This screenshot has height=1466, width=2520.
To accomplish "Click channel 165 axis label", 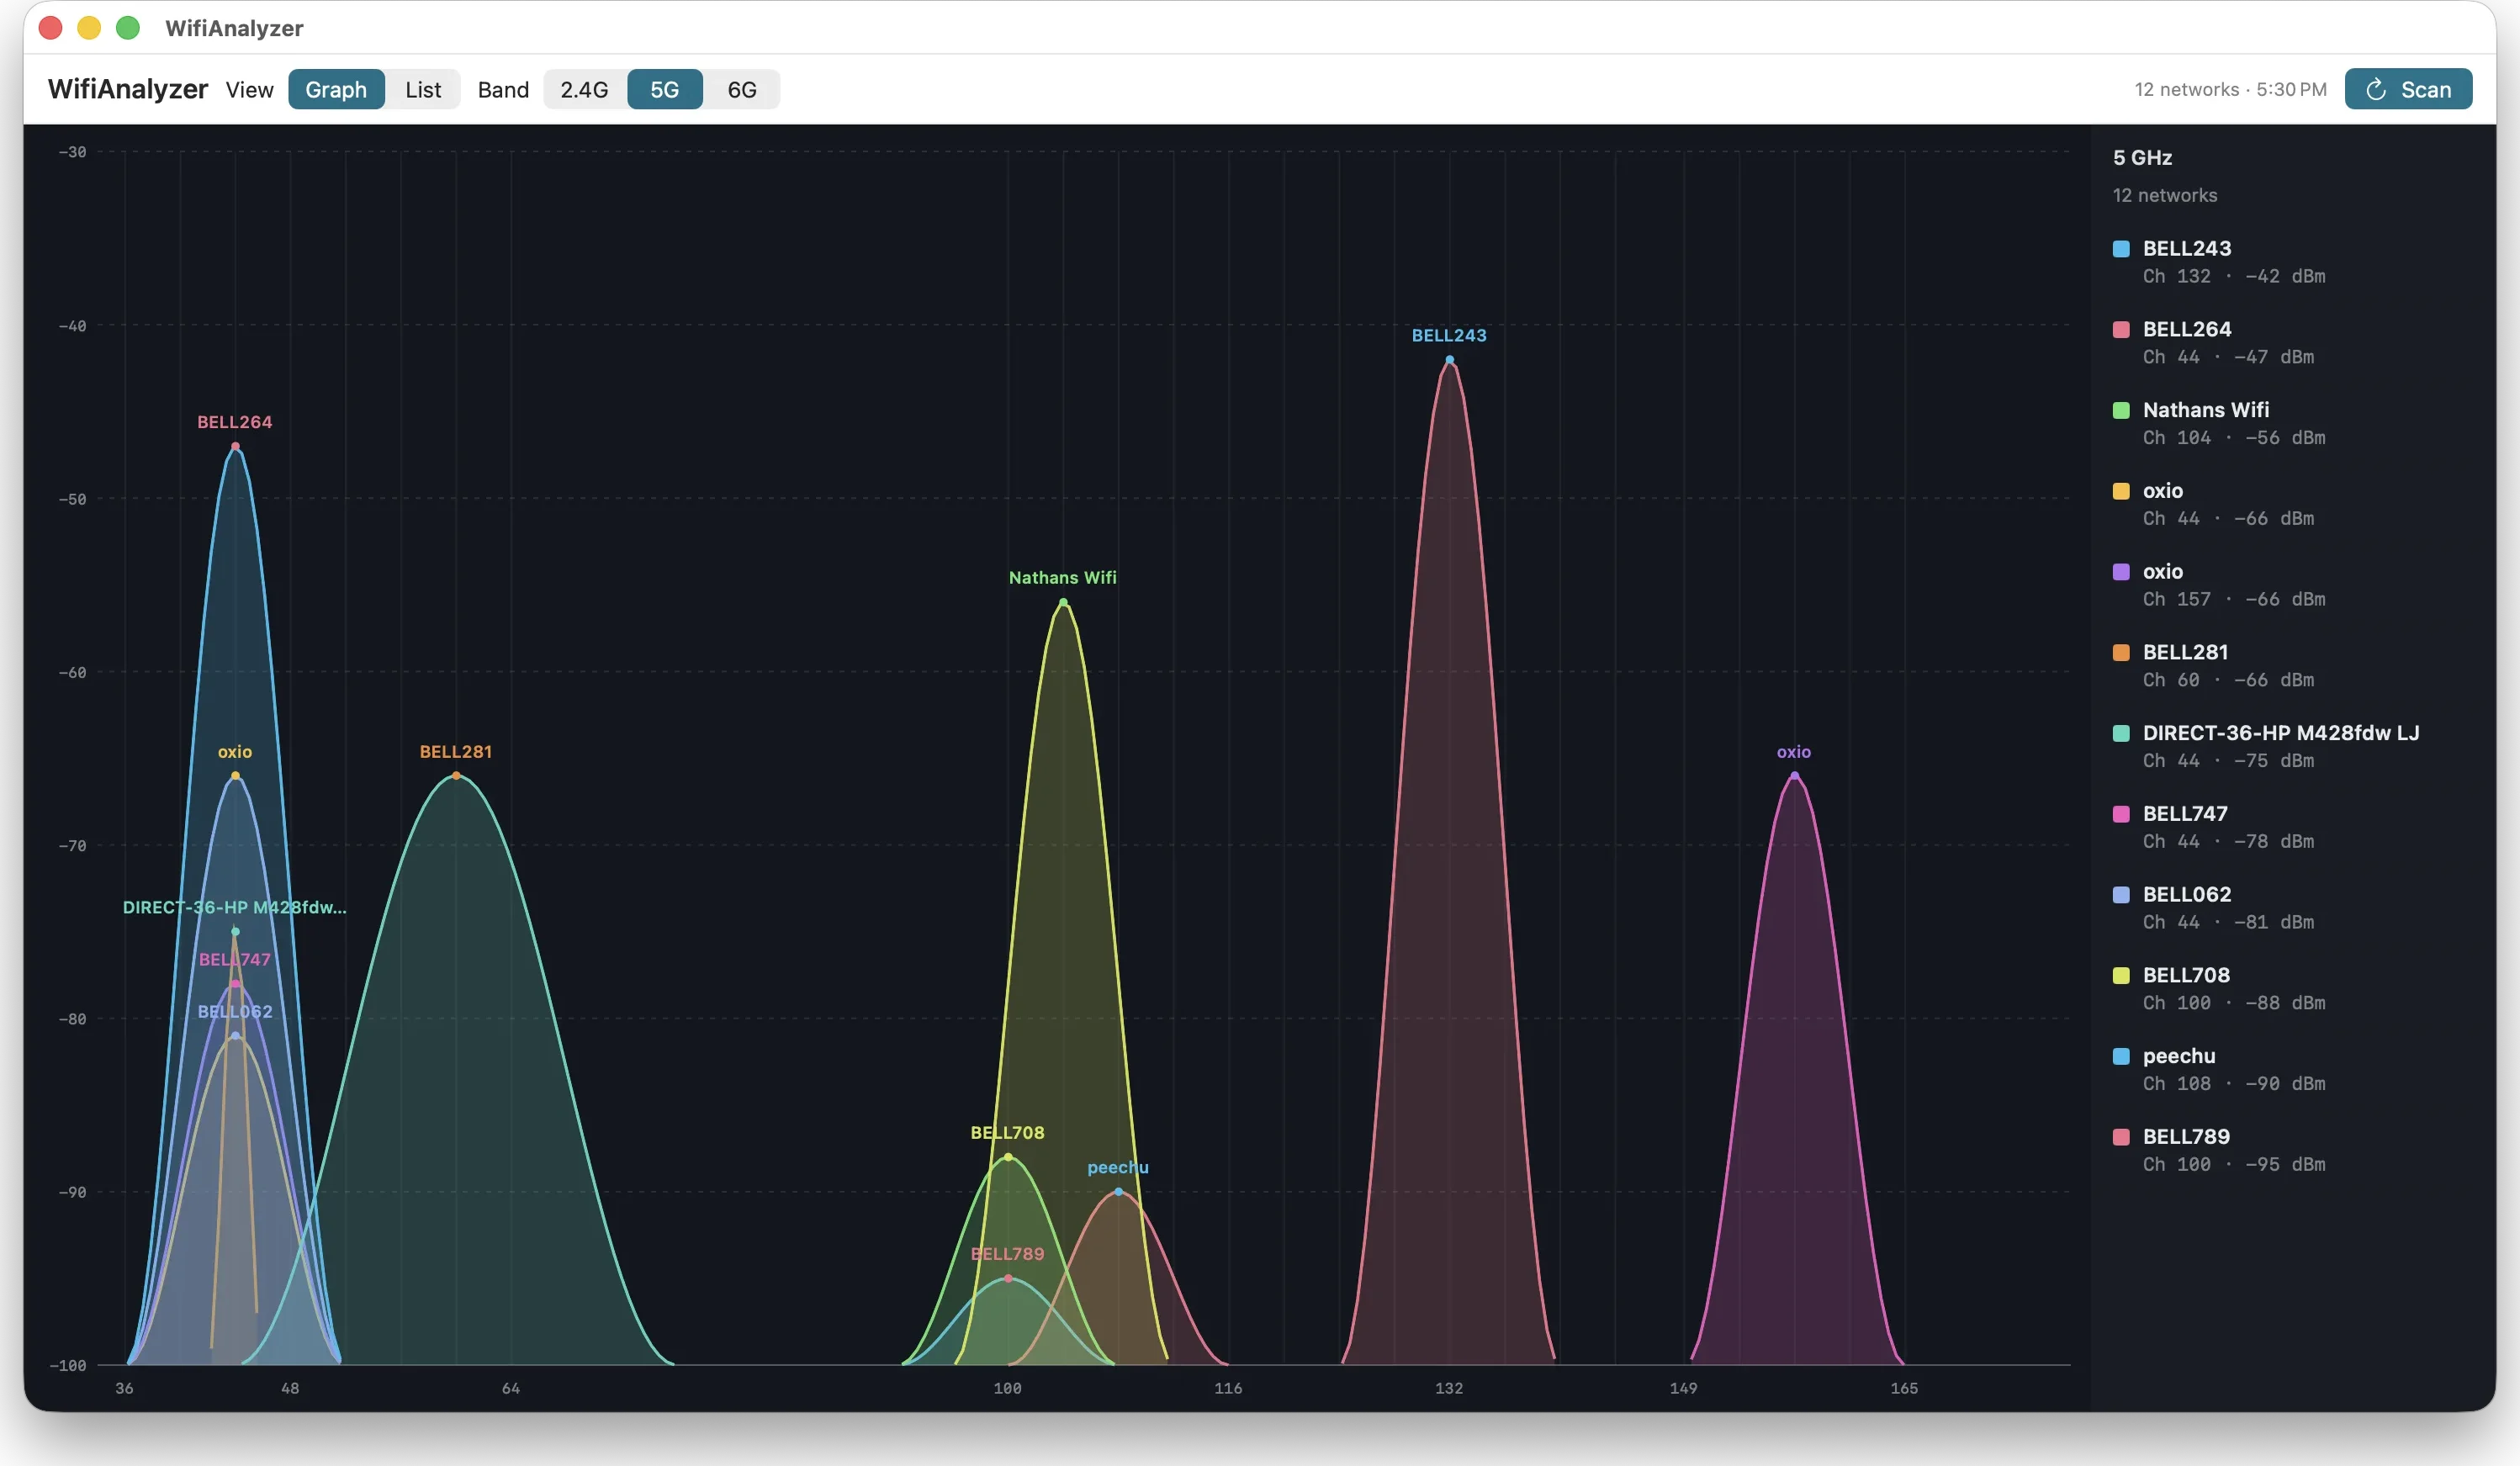I will 1903,1389.
